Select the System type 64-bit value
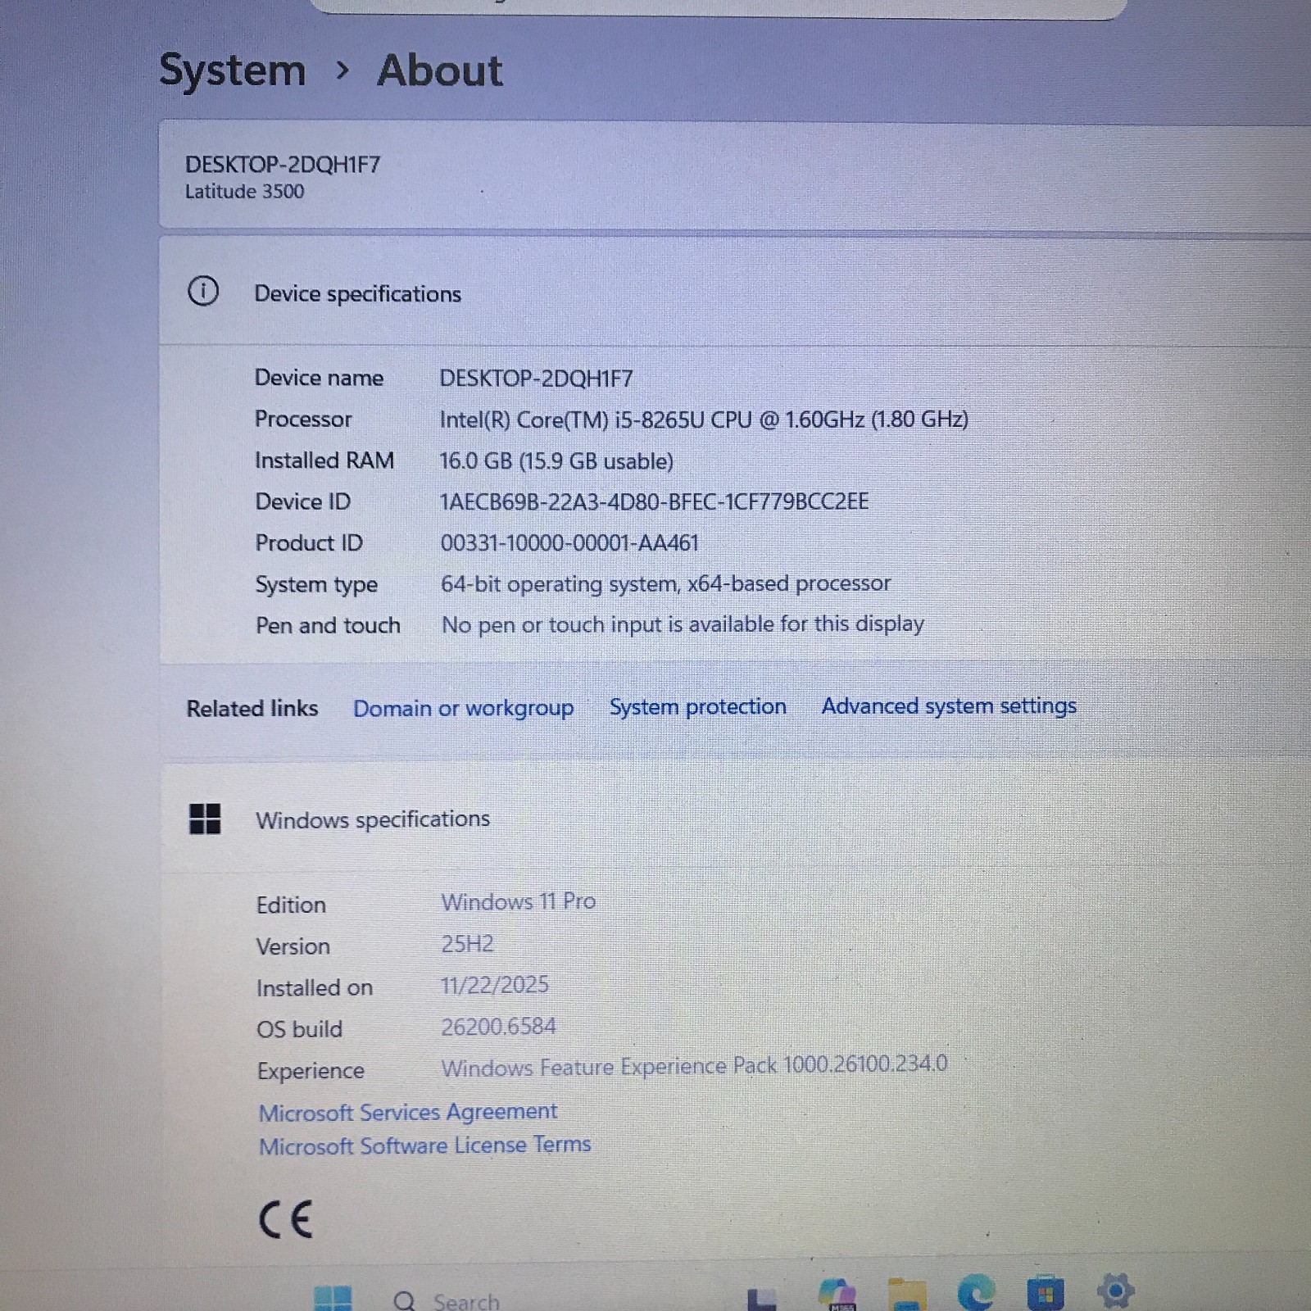This screenshot has height=1311, width=1311. (x=665, y=583)
